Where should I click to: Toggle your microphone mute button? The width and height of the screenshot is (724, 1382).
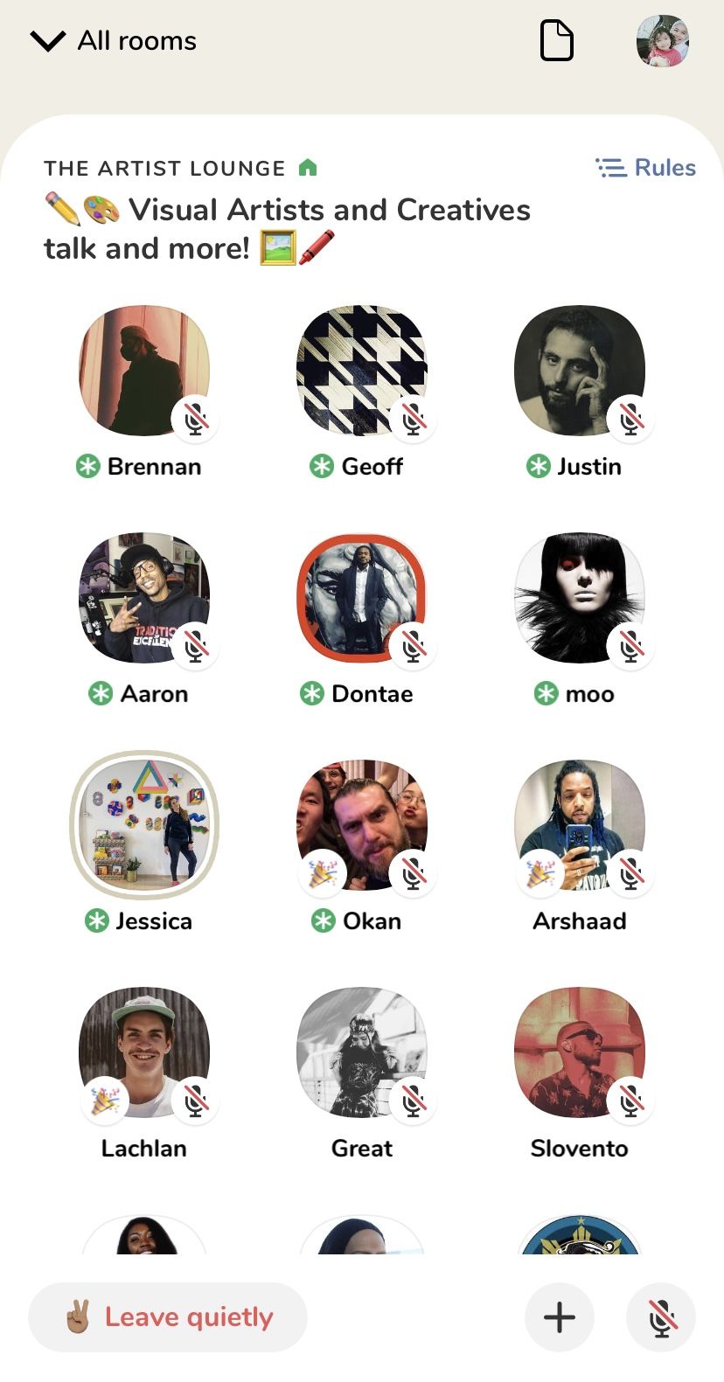coord(661,1316)
